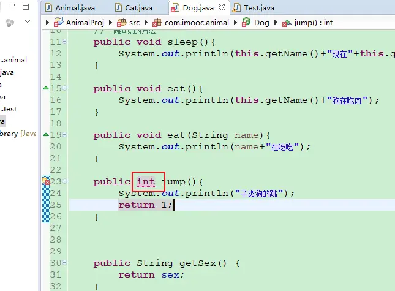Image resolution: width=395 pixels, height=291 pixels.
Task: Switch to the Cat.java tab
Action: [135, 8]
